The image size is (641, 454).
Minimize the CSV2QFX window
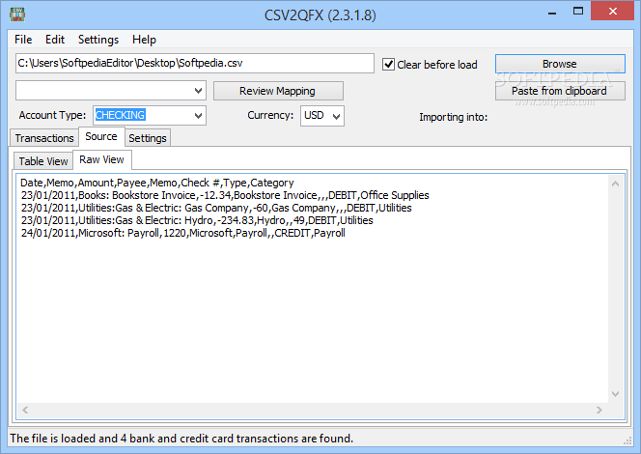pyautogui.click(x=552, y=12)
